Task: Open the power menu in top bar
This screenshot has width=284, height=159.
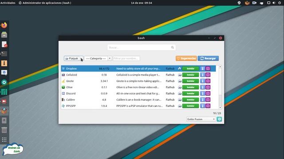Action: click(x=280, y=3)
